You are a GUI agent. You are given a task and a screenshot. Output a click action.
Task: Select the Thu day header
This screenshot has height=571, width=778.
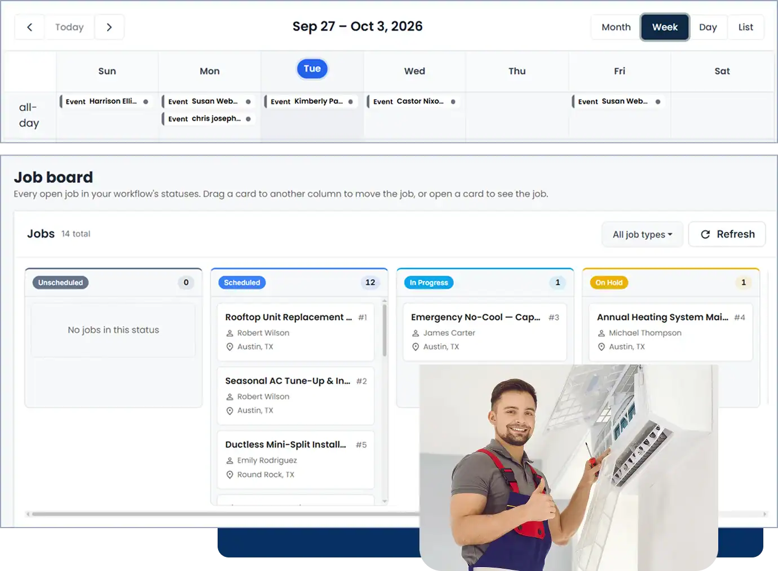(517, 71)
